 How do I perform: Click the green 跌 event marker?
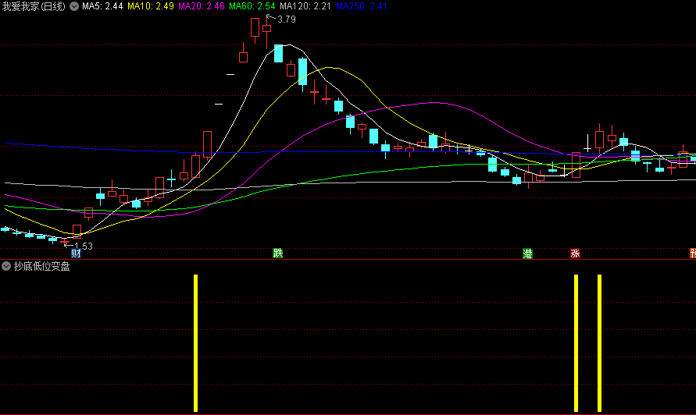[277, 254]
